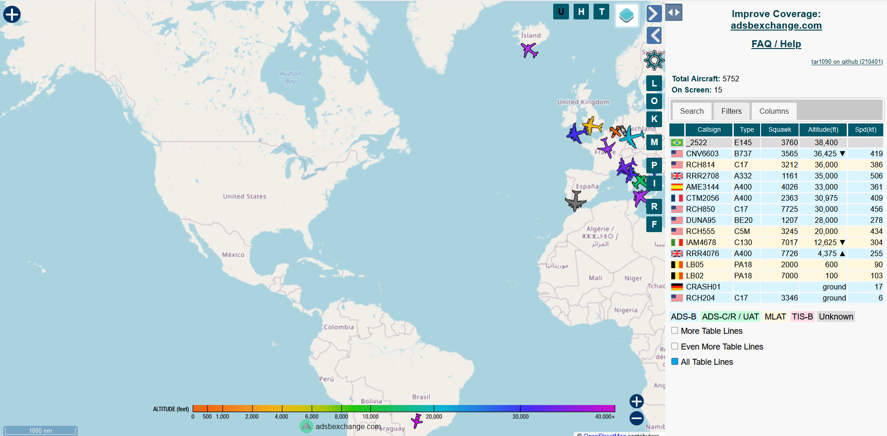Select the orange aircraft near Netherlands
The width and height of the screenshot is (887, 436).
click(x=615, y=132)
